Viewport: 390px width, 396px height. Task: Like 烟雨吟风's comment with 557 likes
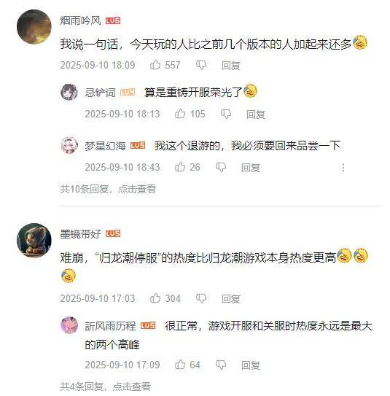155,65
